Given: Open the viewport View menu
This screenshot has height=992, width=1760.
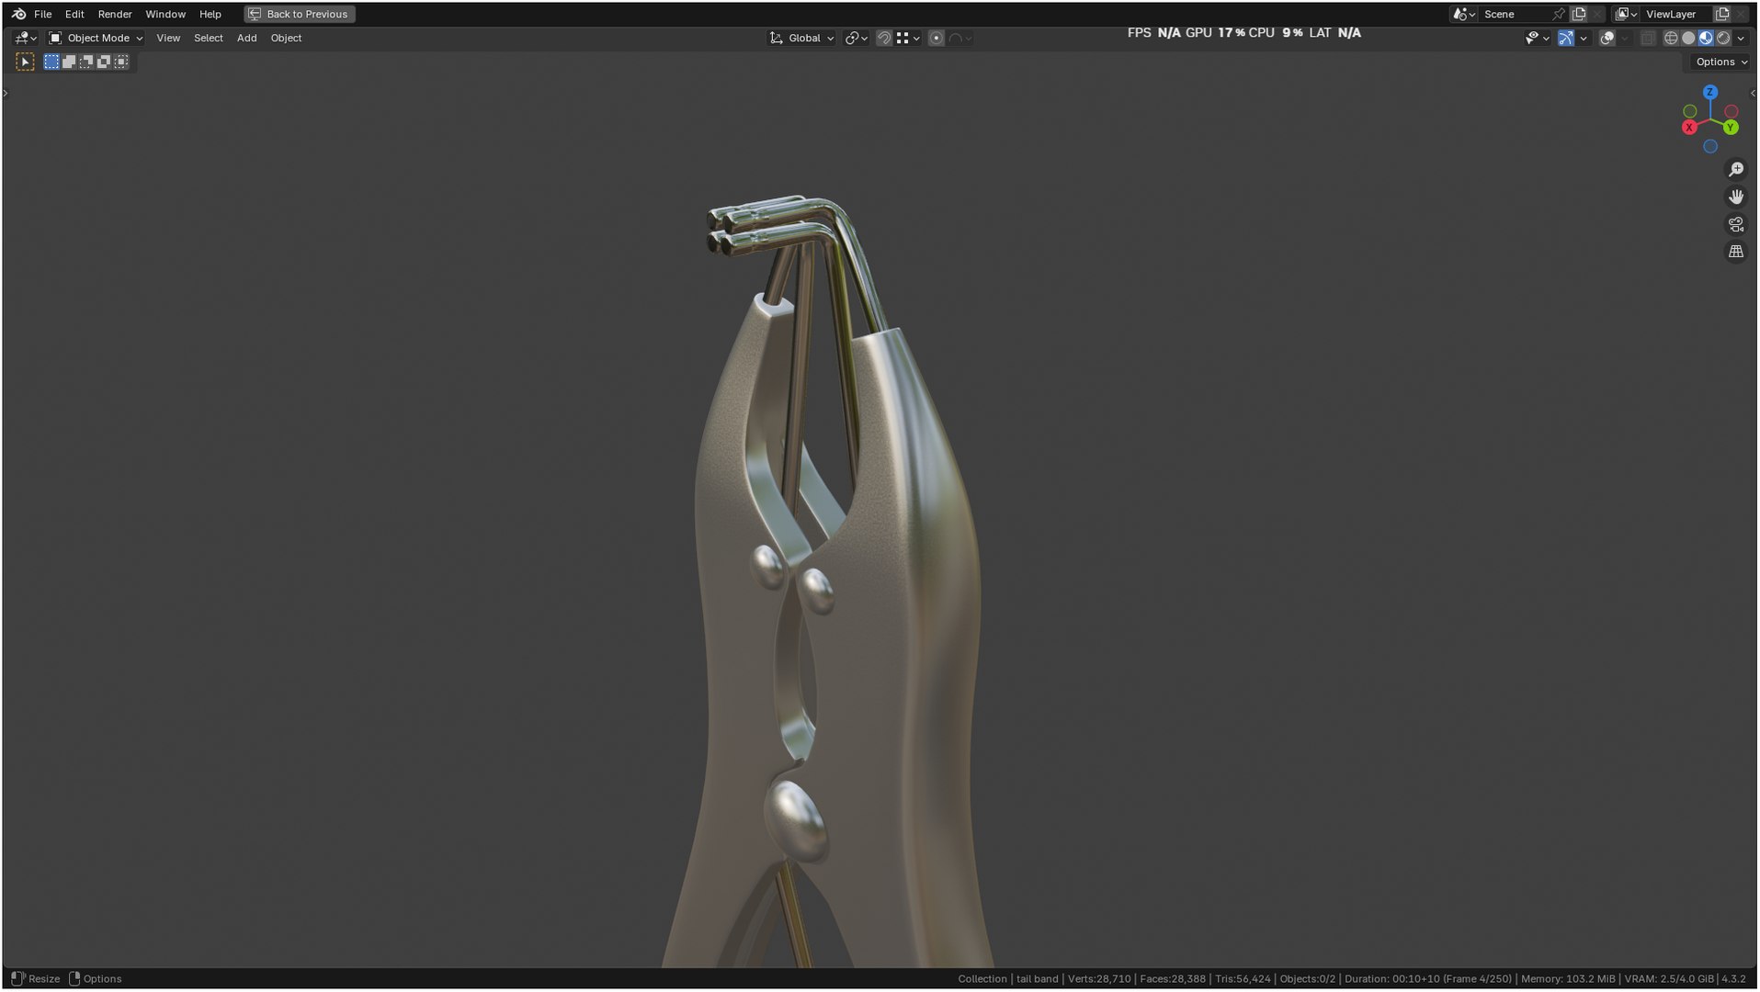Looking at the screenshot, I should [168, 38].
